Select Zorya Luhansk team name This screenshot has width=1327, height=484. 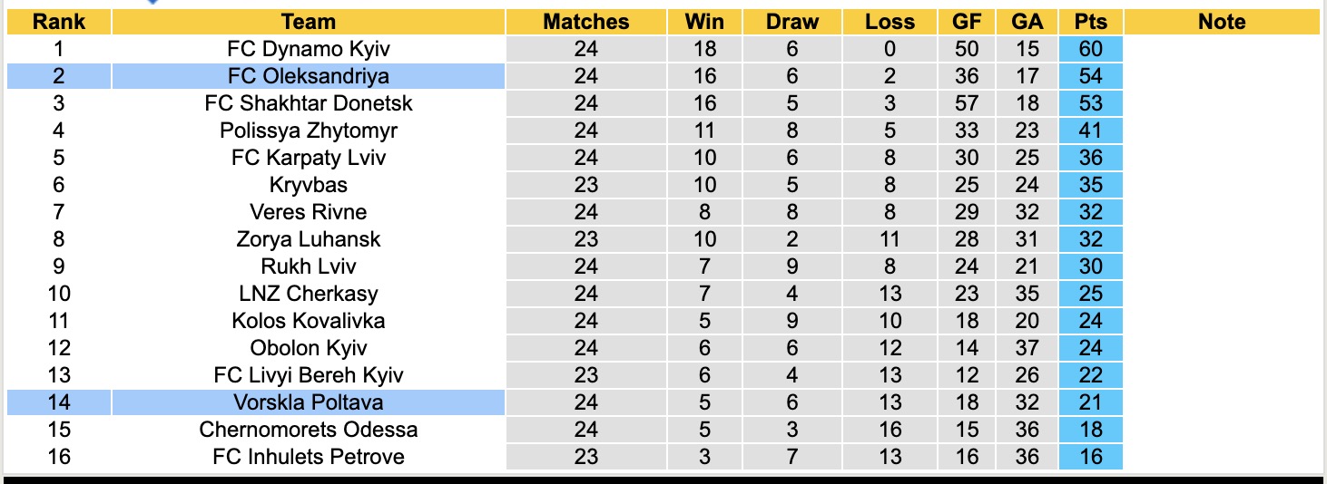point(309,239)
